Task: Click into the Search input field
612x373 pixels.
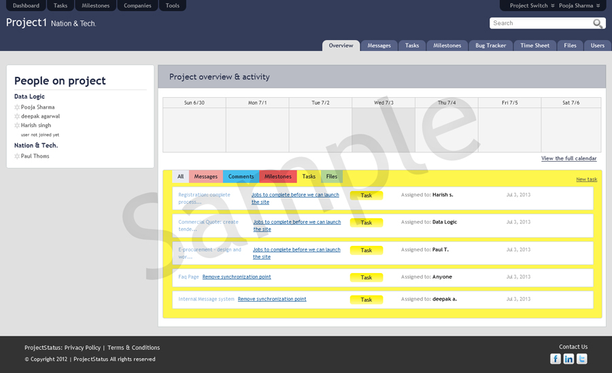Action: click(x=541, y=23)
